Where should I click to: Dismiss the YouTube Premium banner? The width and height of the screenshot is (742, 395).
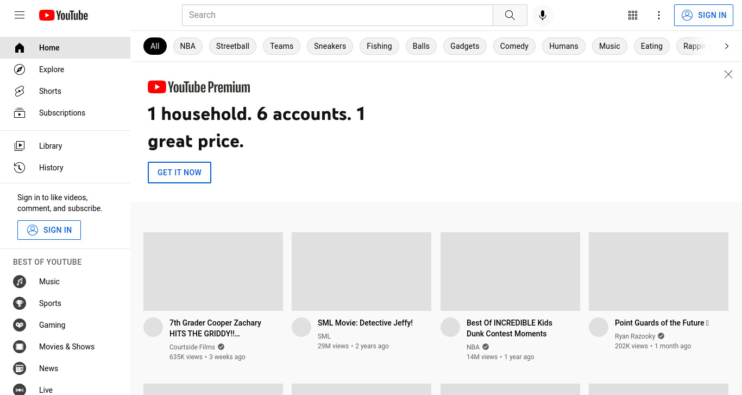pos(728,74)
